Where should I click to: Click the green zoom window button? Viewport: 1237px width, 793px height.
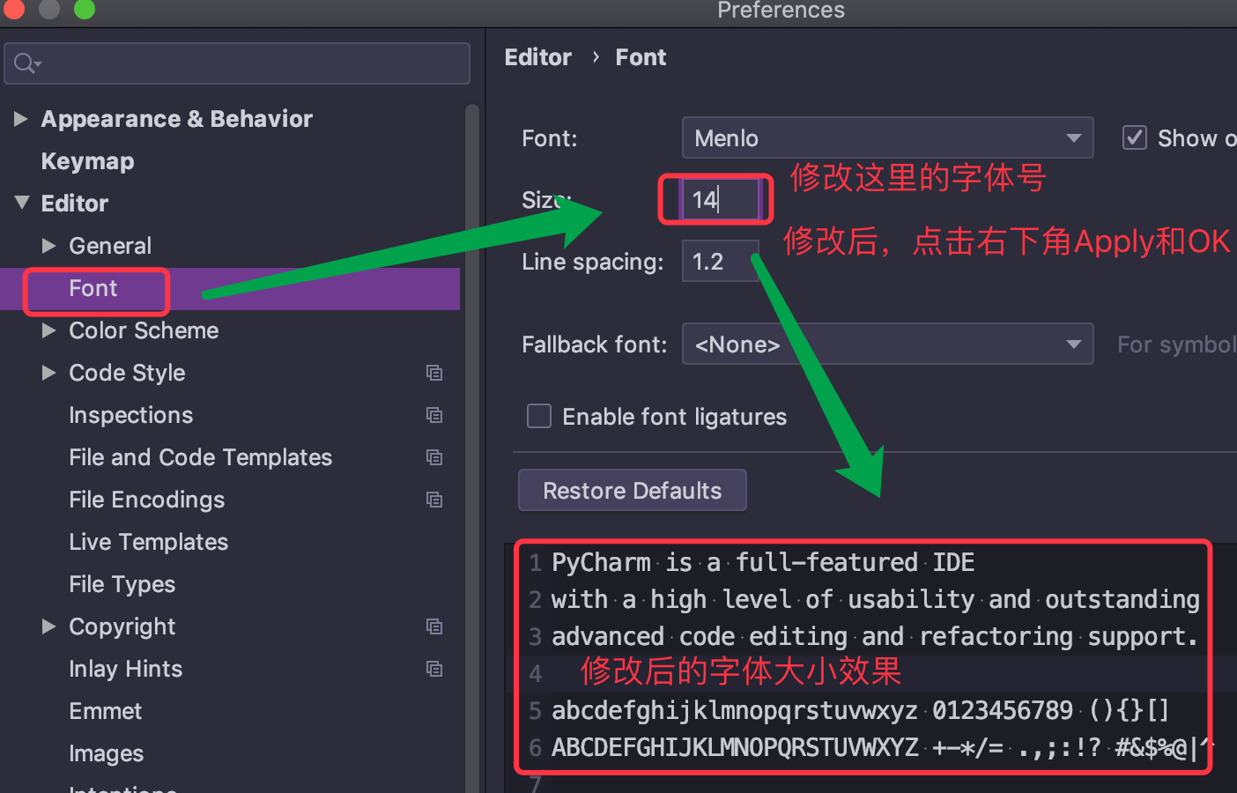click(85, 9)
